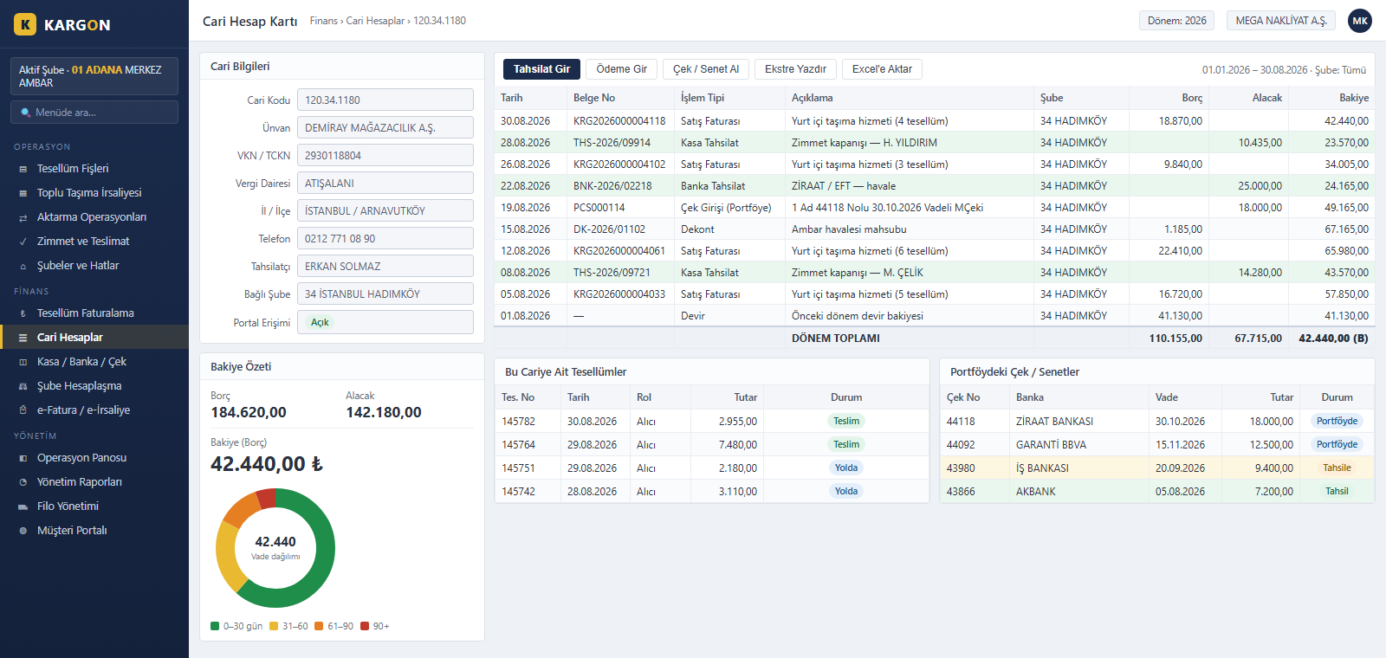The image size is (1386, 658).
Task: Click the VKN / TCKN field
Action: point(385,155)
